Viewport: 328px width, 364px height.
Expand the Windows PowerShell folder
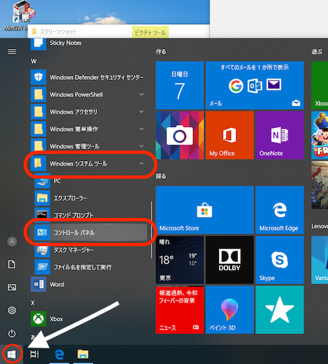point(89,95)
